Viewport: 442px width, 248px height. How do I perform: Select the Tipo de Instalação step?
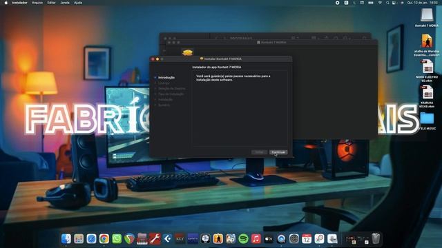coord(171,94)
